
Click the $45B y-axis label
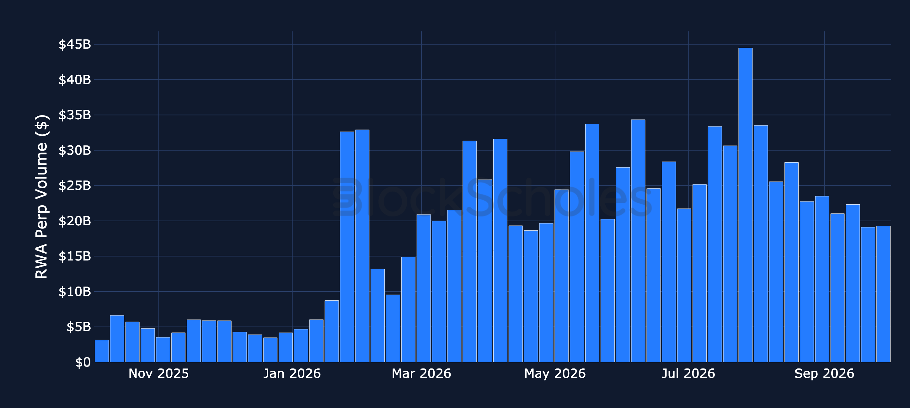(x=75, y=45)
